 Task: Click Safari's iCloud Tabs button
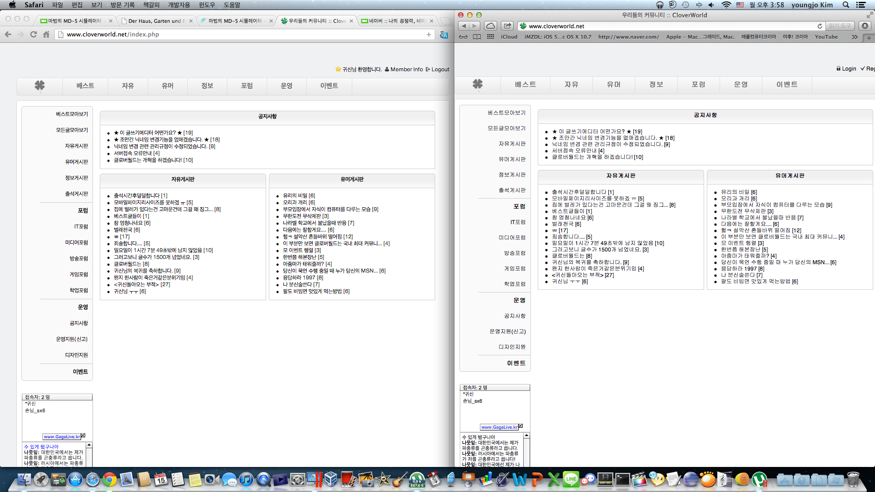[x=490, y=26]
